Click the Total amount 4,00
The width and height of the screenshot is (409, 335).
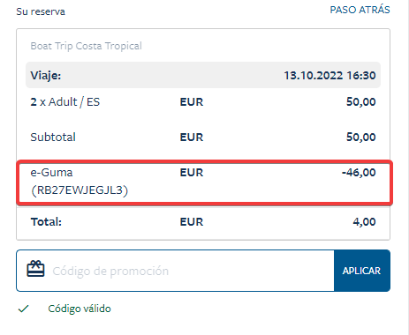[x=364, y=222]
